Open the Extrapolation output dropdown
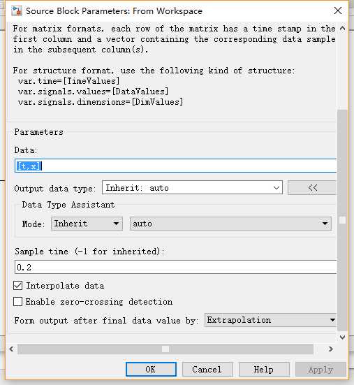The width and height of the screenshot is (354, 385). (x=270, y=320)
